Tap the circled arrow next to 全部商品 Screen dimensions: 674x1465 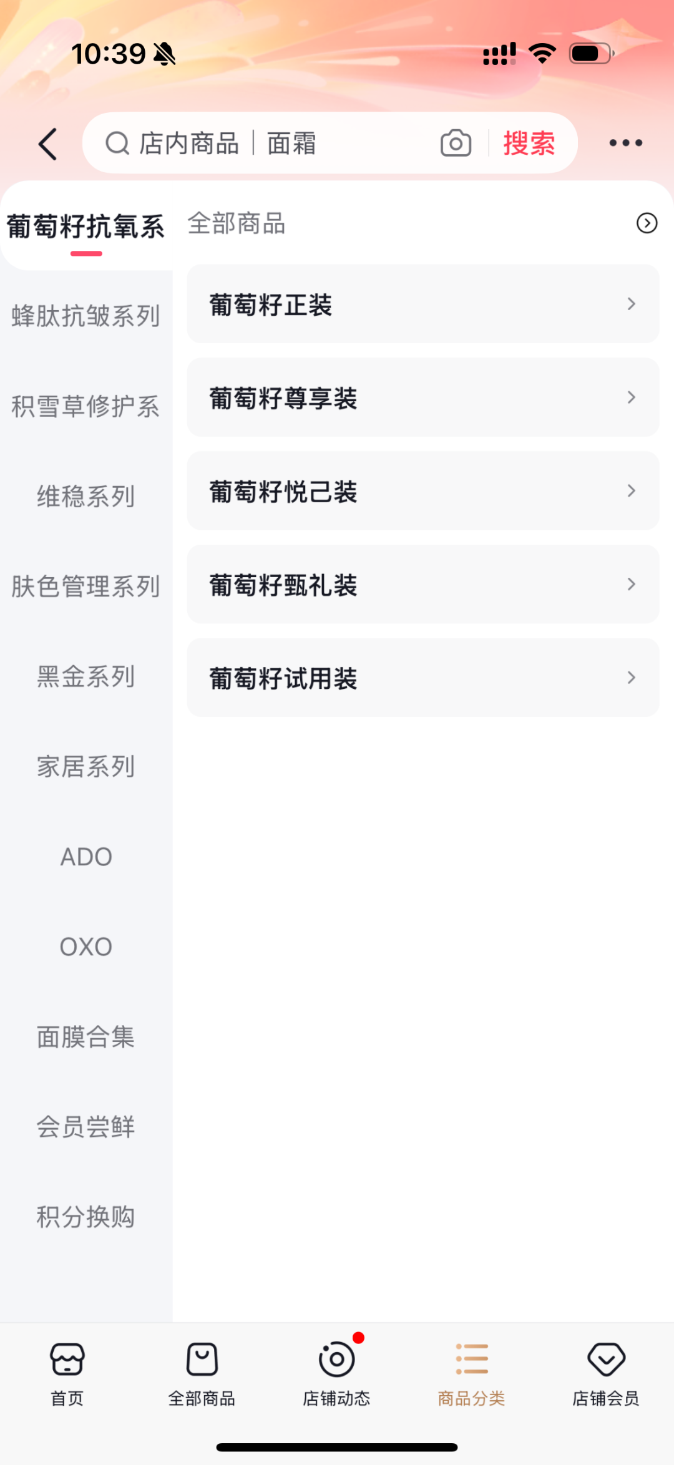tap(647, 223)
